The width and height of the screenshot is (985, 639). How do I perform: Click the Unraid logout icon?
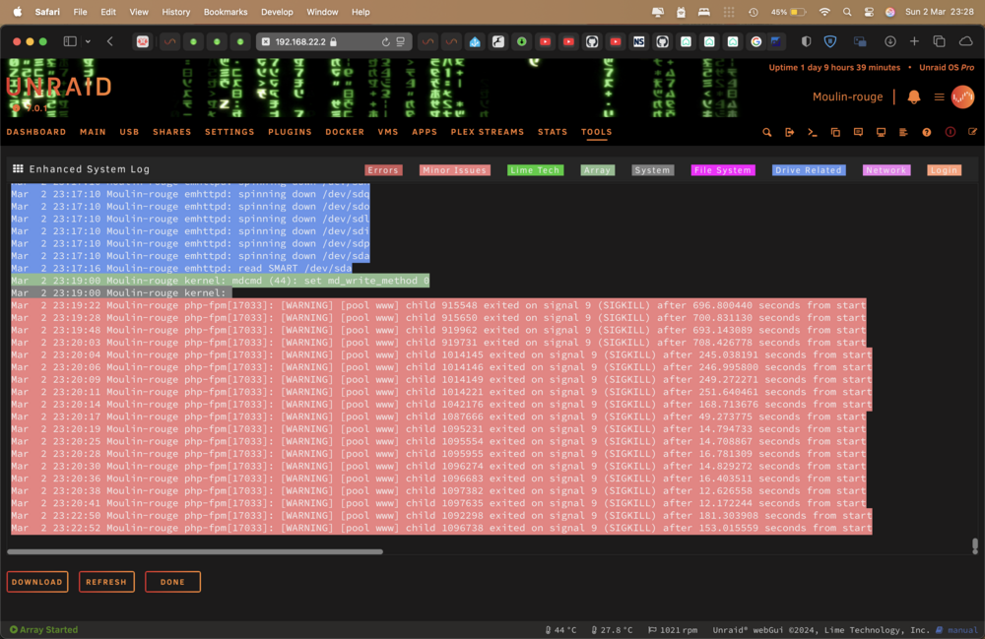[790, 133]
